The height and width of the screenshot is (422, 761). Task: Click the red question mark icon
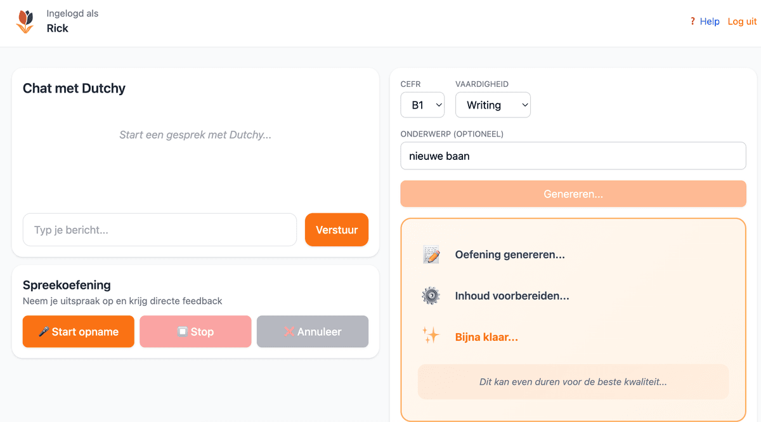[x=693, y=22]
